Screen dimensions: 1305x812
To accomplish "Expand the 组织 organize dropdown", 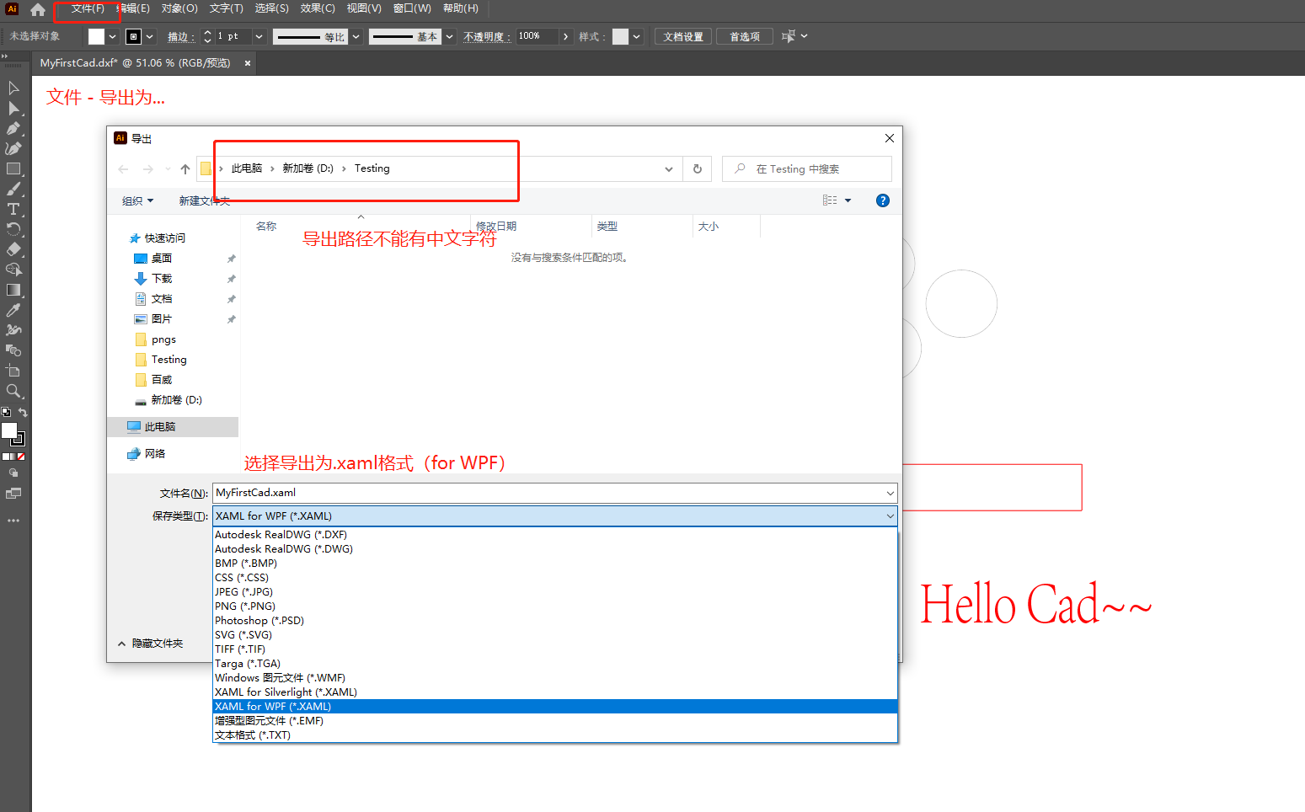I will click(137, 200).
